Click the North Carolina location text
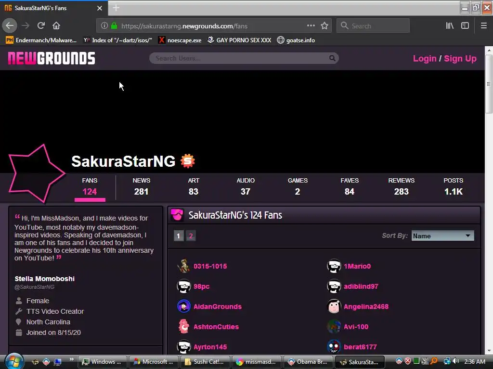The height and width of the screenshot is (369, 493). [x=48, y=322]
